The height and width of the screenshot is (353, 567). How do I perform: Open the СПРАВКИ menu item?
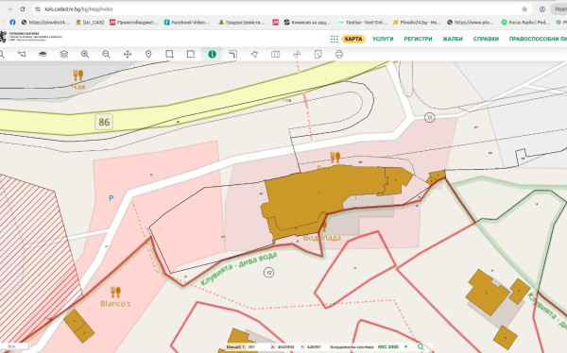[486, 39]
